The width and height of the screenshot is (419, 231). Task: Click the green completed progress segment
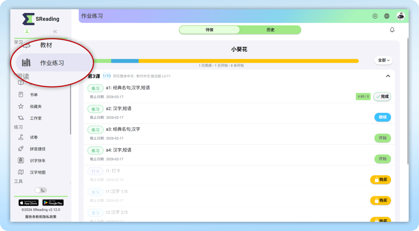(x=102, y=61)
